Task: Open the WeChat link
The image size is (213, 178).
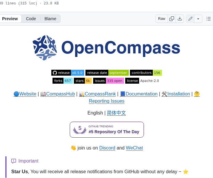Action: click(134, 148)
